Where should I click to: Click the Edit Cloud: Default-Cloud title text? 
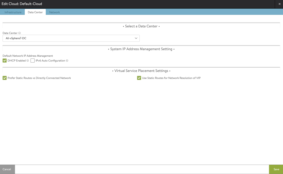[22, 4]
